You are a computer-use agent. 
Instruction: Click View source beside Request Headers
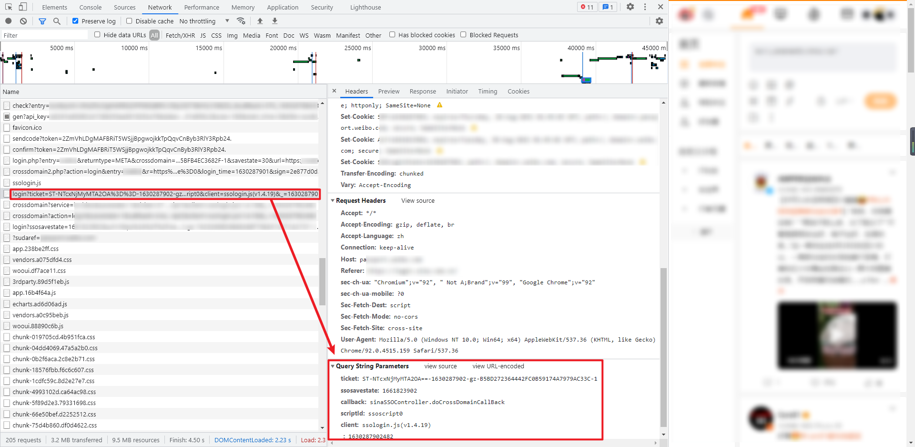coord(417,201)
